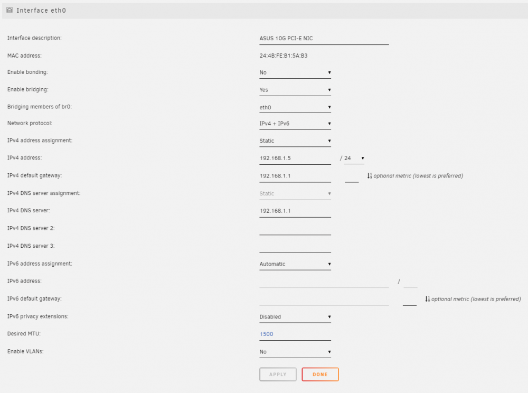Screen dimensions: 528x393
Task: Click the IPv6 gateway optional metric field
Action: pos(410,300)
